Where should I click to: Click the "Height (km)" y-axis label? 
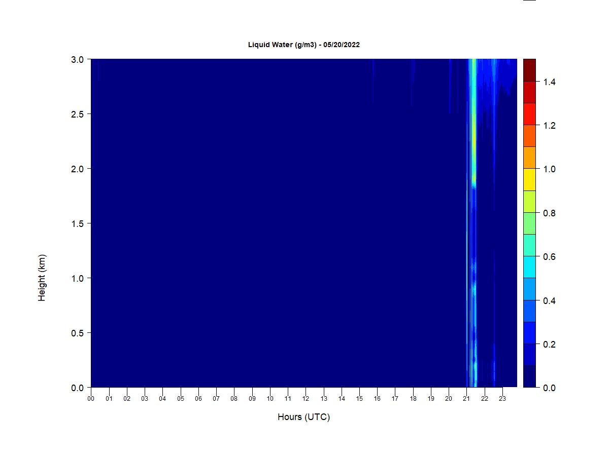tap(42, 278)
